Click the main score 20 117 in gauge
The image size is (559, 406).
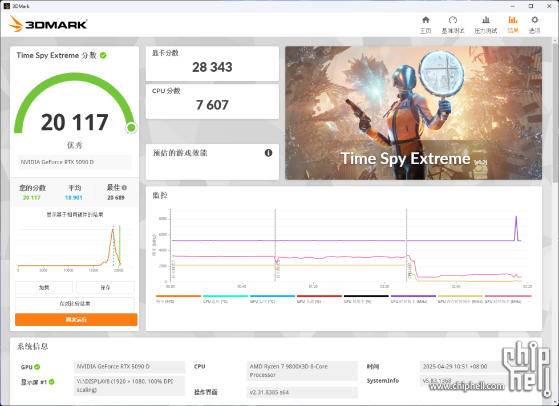pyautogui.click(x=75, y=122)
